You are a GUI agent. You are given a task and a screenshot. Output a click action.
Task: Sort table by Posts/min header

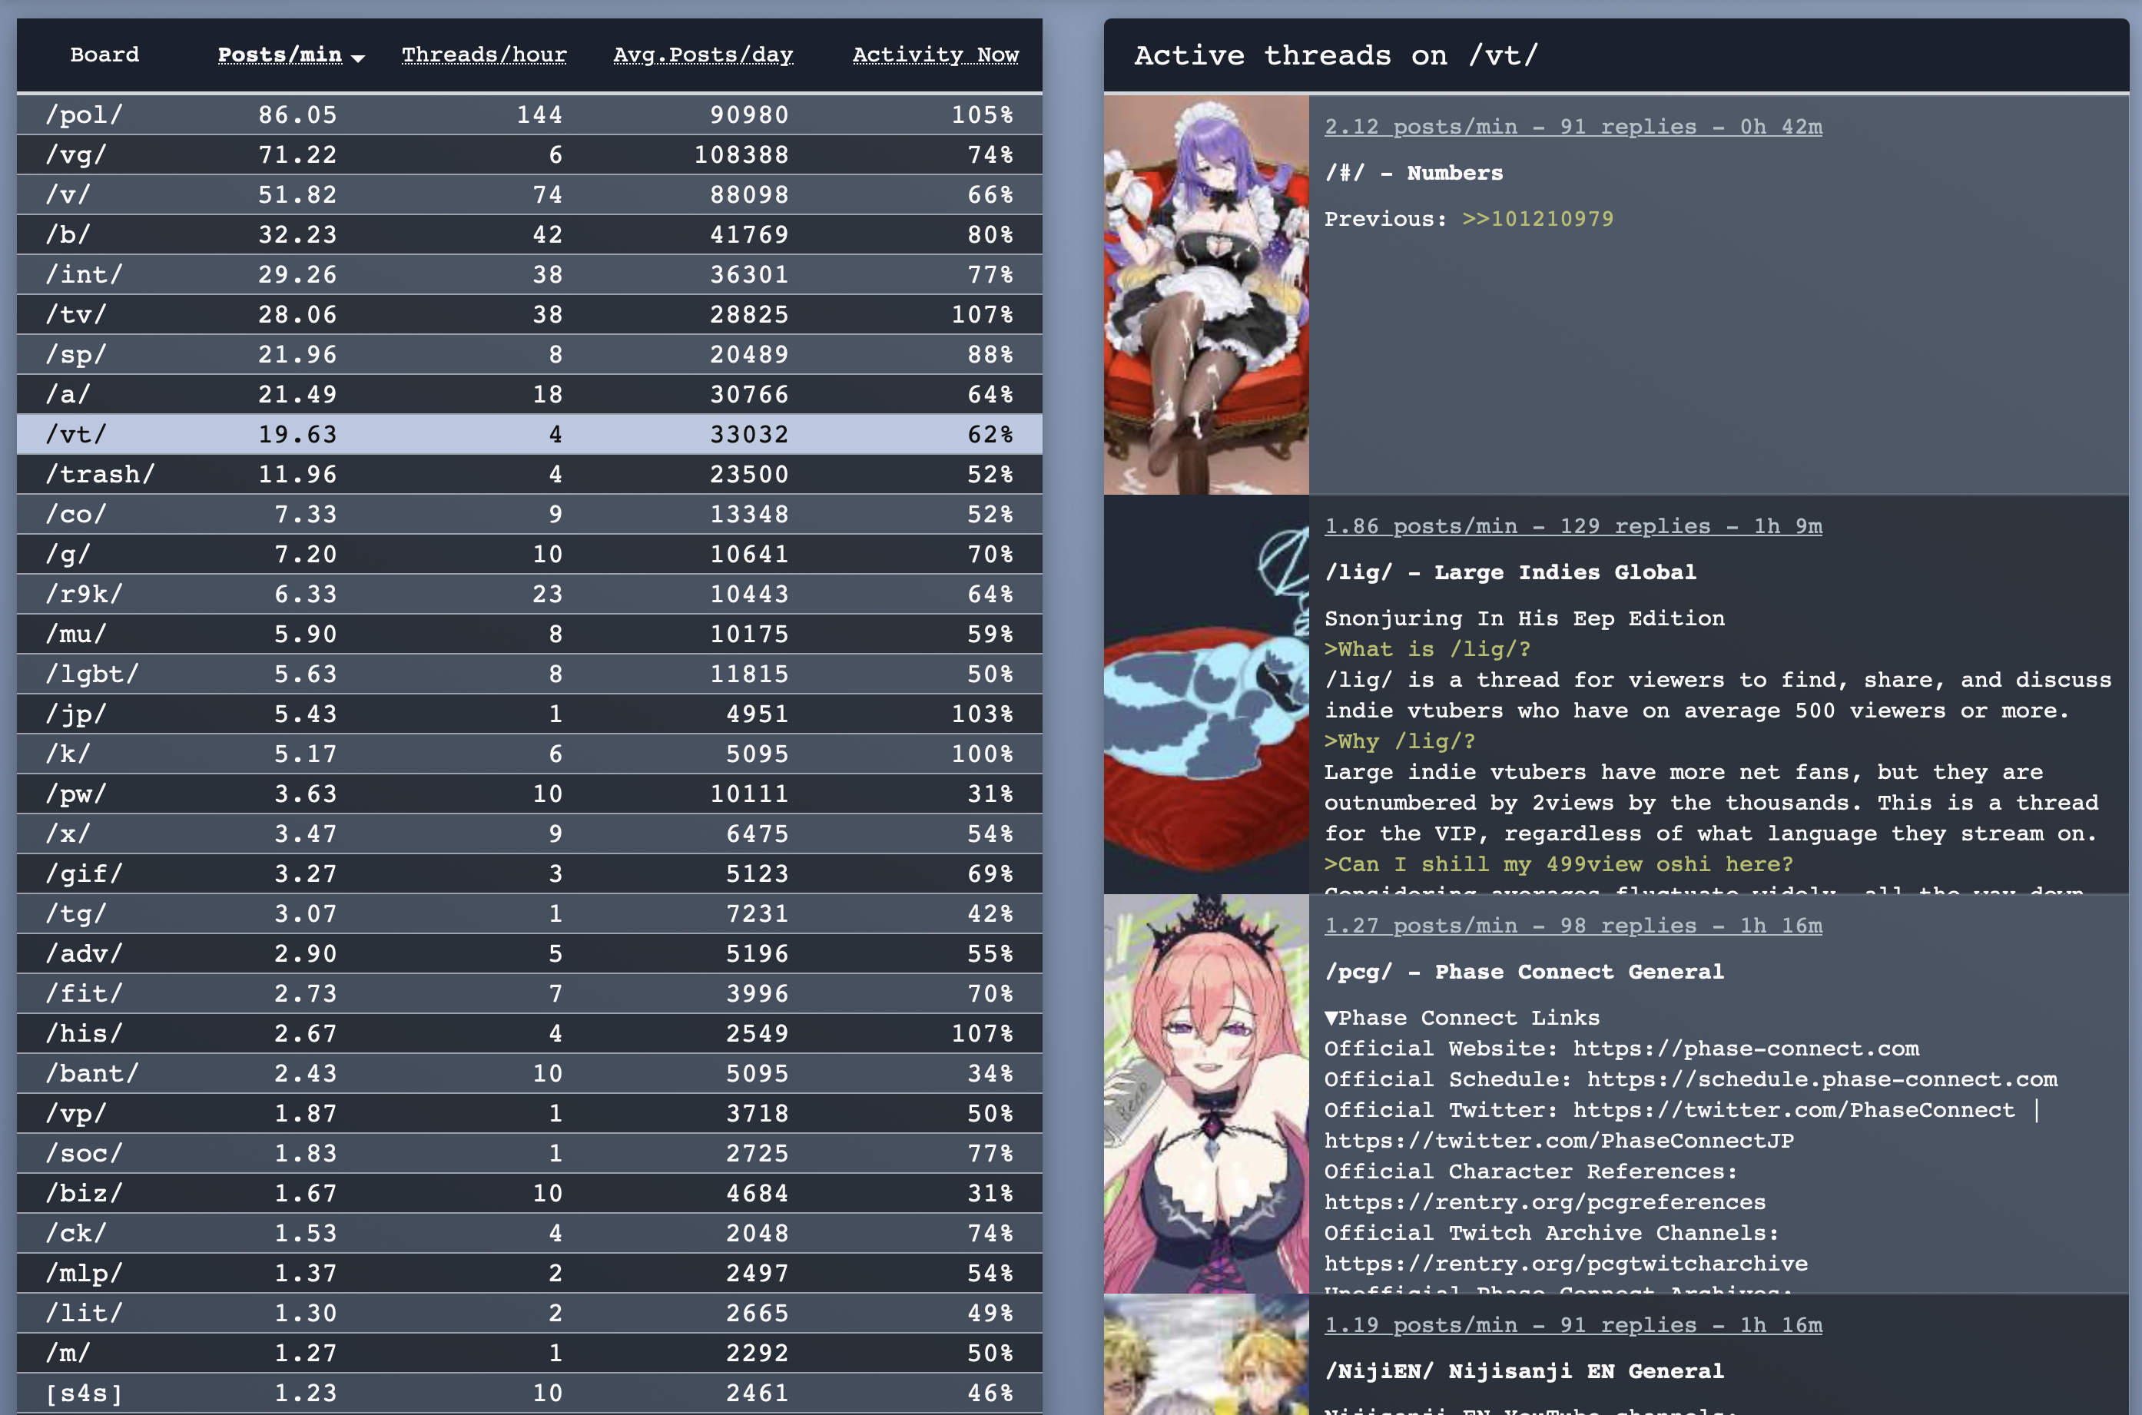280,55
